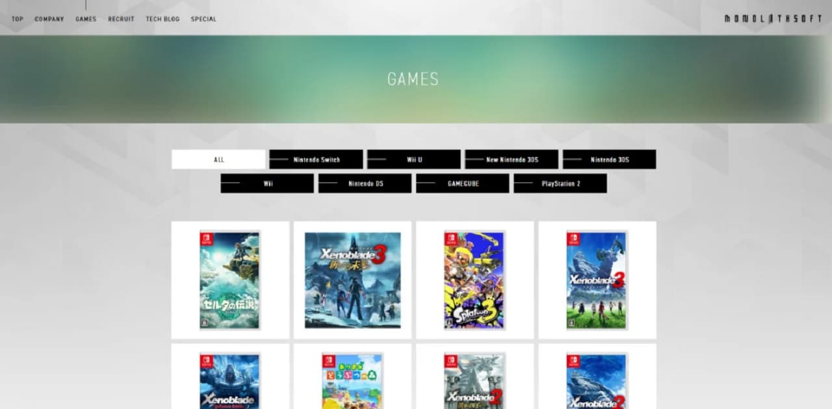
Task: Open the SPECIAL navigation link
Action: (x=203, y=19)
